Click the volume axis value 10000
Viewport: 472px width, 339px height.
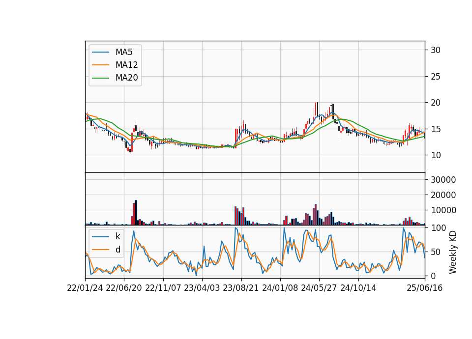pyautogui.click(x=443, y=211)
